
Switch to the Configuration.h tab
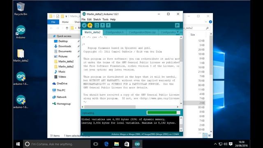click(x=115, y=32)
